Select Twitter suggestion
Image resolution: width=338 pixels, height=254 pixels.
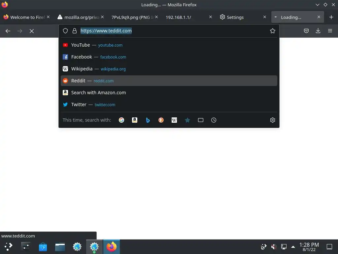point(169,105)
